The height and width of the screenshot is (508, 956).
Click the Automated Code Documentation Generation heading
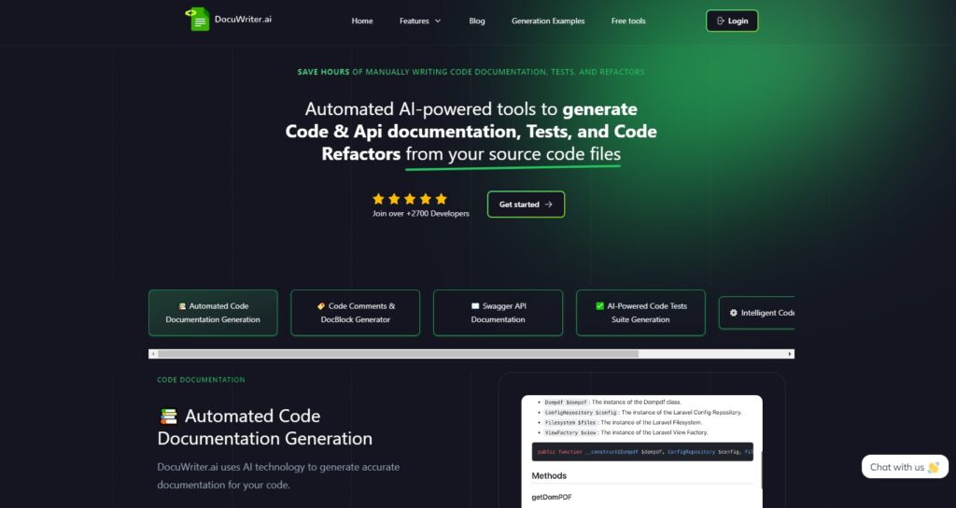(264, 427)
